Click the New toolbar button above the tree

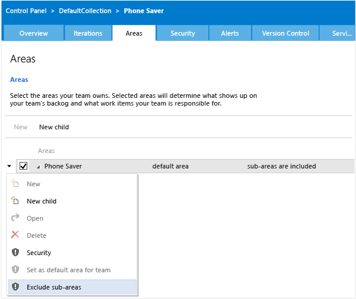pos(21,127)
